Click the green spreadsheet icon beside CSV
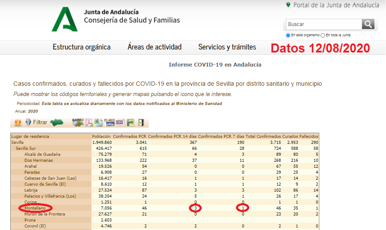This screenshot has width=386, height=230. tap(130, 122)
